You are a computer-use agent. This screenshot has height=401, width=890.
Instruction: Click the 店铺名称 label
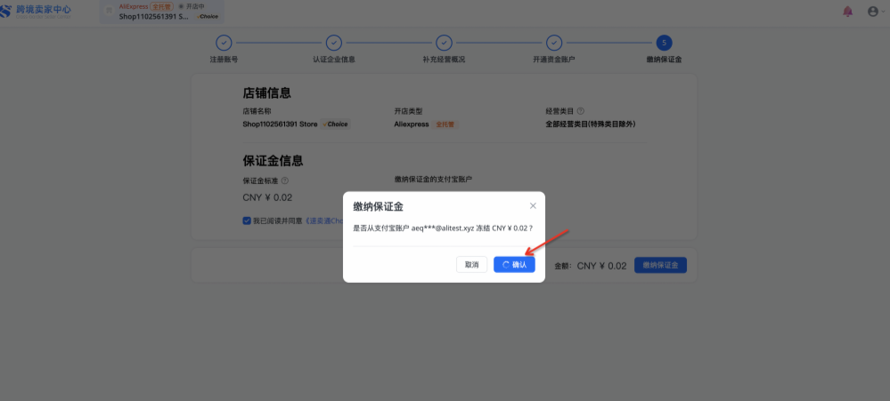[257, 111]
